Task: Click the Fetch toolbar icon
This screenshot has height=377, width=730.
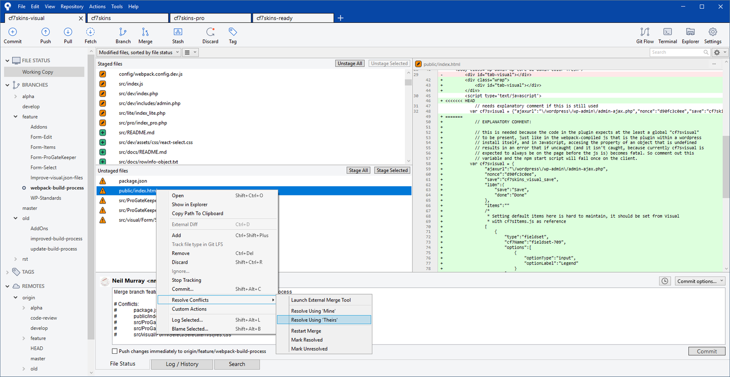Action: (90, 36)
